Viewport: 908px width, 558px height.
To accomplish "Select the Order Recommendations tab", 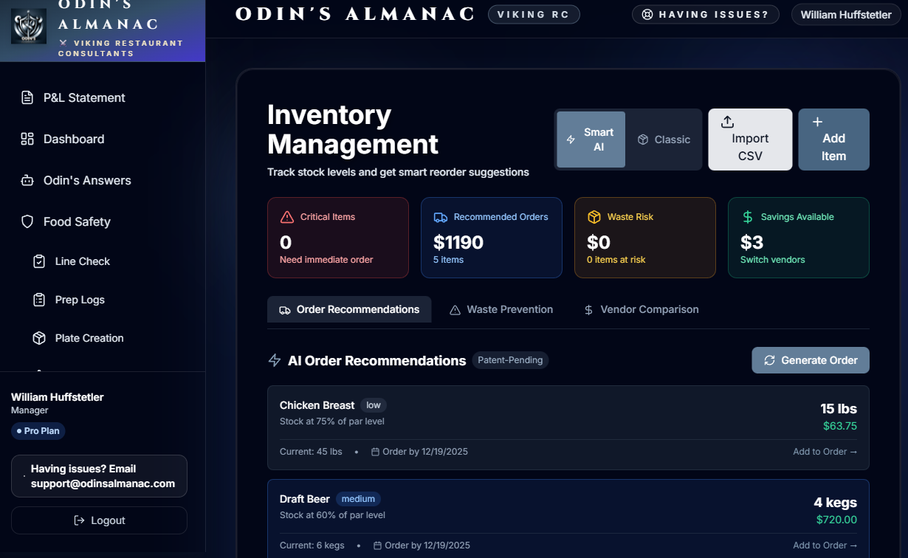I will [349, 309].
